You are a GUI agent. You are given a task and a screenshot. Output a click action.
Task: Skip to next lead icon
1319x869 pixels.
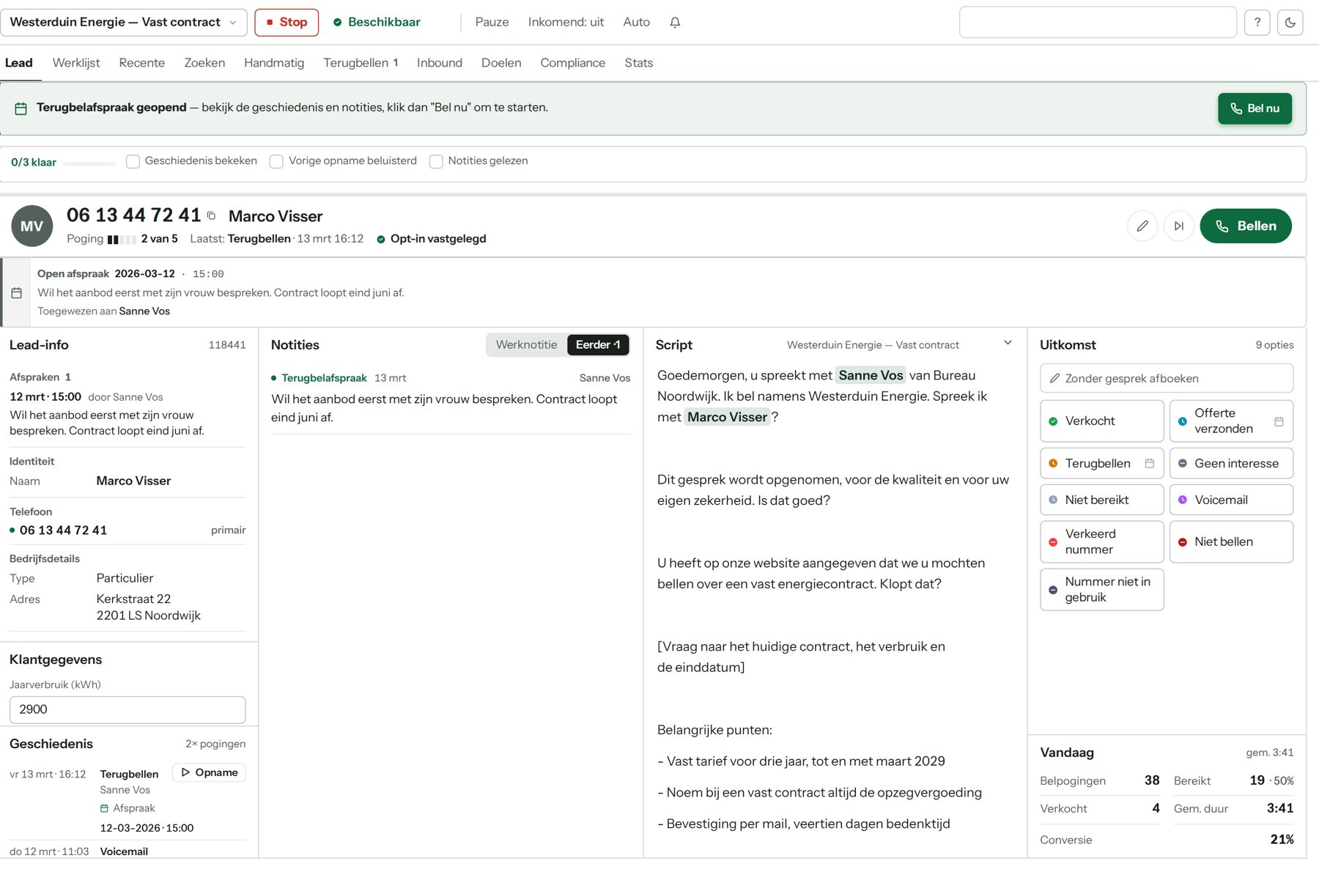pos(1178,226)
